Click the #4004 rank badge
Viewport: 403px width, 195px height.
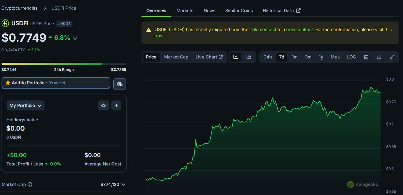pos(64,24)
